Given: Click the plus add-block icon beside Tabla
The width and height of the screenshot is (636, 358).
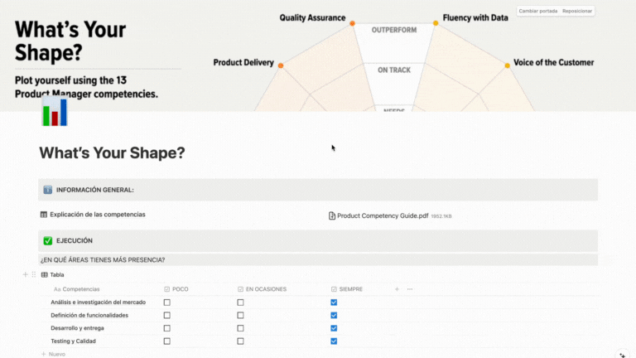Looking at the screenshot, I should coord(25,275).
